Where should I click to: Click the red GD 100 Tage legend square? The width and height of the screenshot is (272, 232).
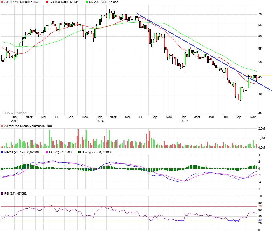[x=48, y=2]
